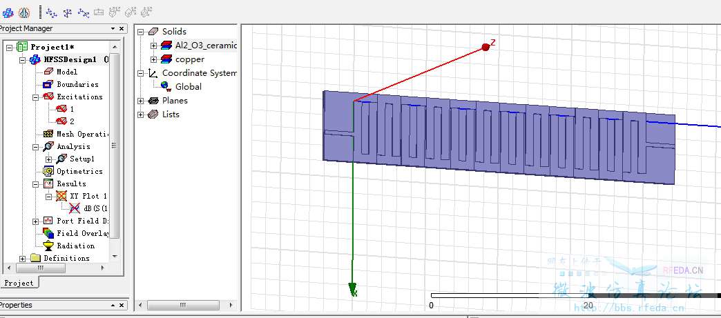Image resolution: width=721 pixels, height=318 pixels.
Task: Close the Project Manager panel
Action: (122, 28)
